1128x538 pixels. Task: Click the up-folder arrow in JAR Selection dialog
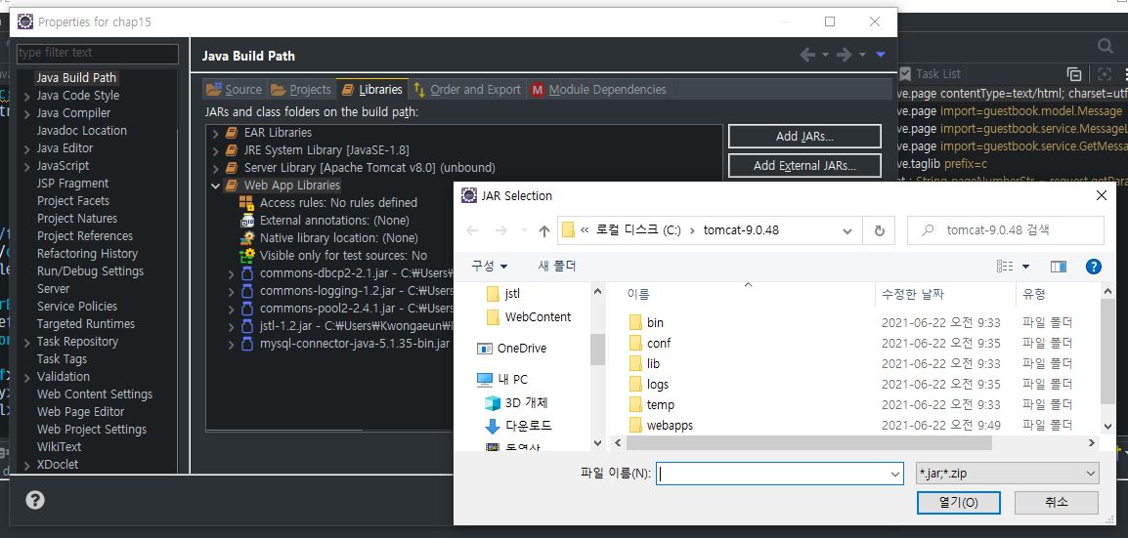pyautogui.click(x=543, y=230)
